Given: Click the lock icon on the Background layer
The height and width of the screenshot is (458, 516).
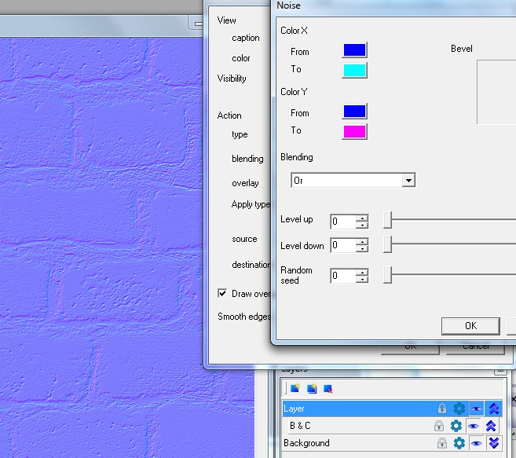Looking at the screenshot, I should tap(442, 443).
